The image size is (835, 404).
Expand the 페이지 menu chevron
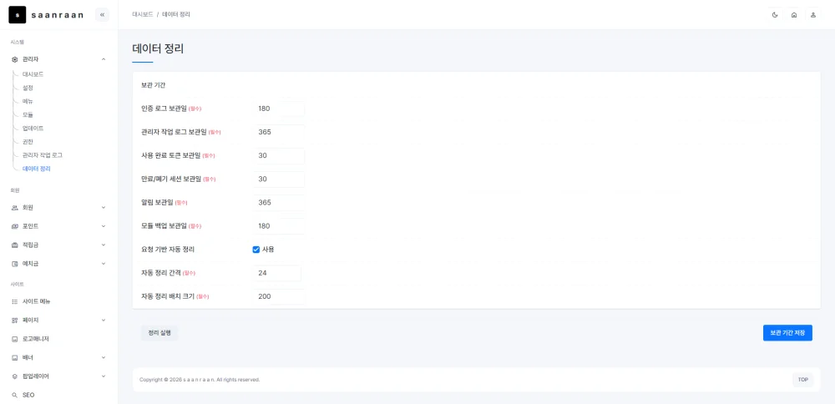104,321
